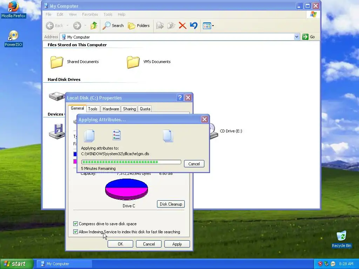Click the Windows logo throbber
The width and height of the screenshot is (359, 269).
[x=313, y=14]
